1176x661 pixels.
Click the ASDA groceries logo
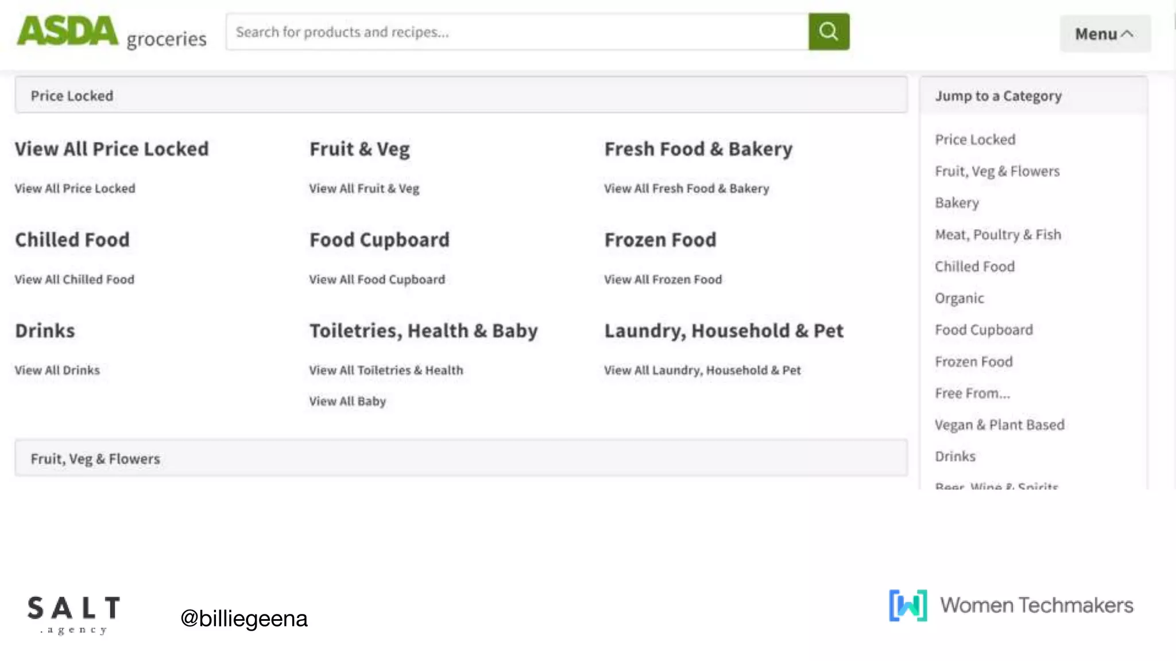pos(111,32)
